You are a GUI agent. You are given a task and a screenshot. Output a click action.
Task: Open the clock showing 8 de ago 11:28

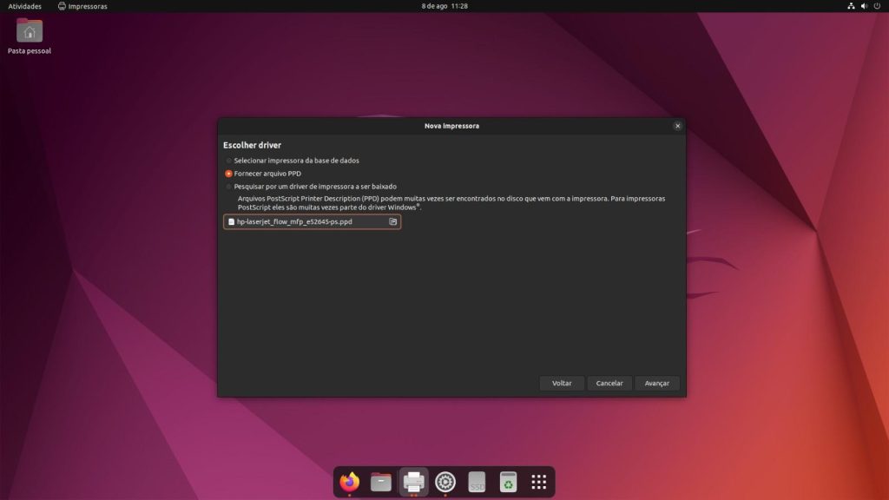pyautogui.click(x=444, y=6)
